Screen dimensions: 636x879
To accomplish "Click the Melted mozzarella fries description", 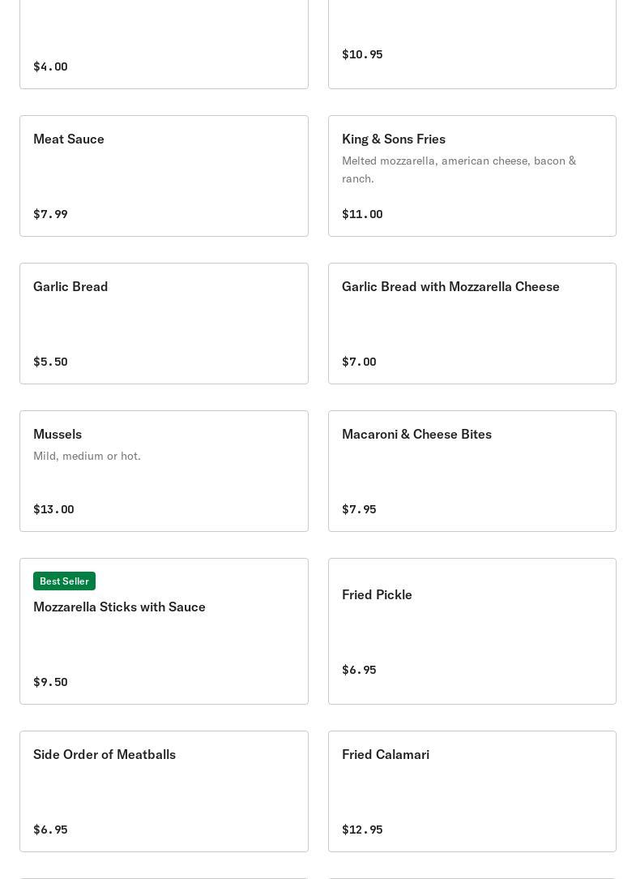I will click(459, 169).
